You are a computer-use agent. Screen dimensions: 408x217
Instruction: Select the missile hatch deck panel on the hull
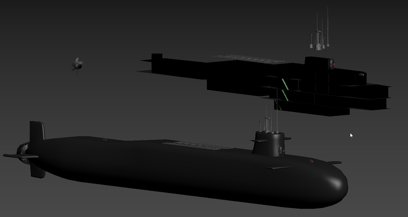pos(198,145)
